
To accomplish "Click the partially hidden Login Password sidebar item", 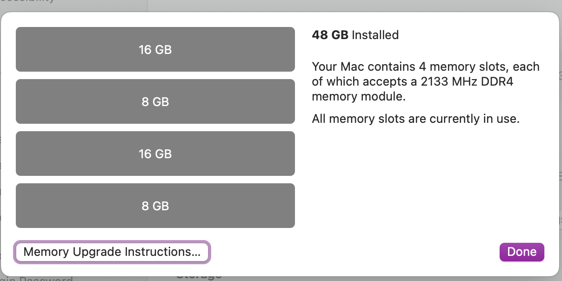I will coord(37,279).
